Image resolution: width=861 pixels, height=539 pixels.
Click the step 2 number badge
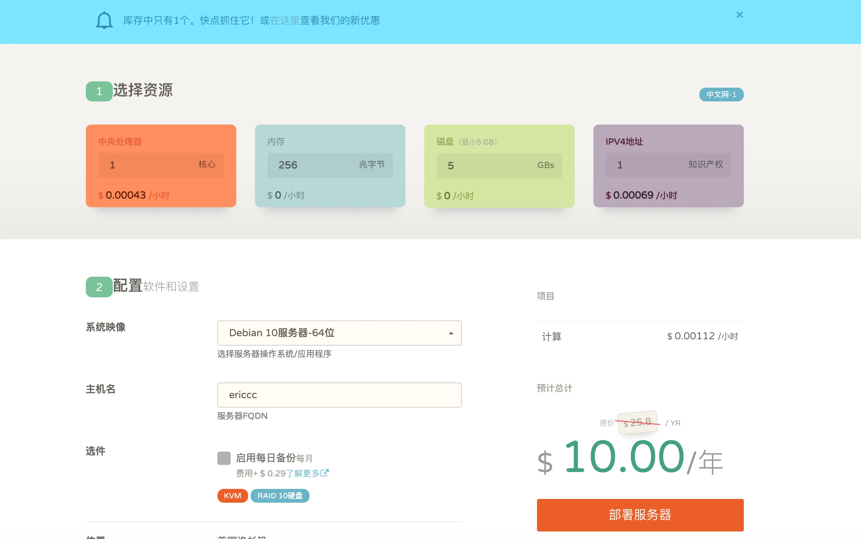pyautogui.click(x=99, y=287)
